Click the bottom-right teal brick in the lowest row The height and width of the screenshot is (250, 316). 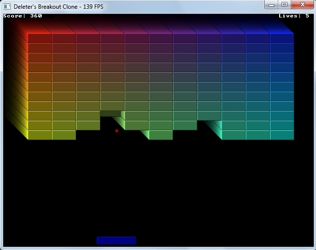(x=282, y=135)
